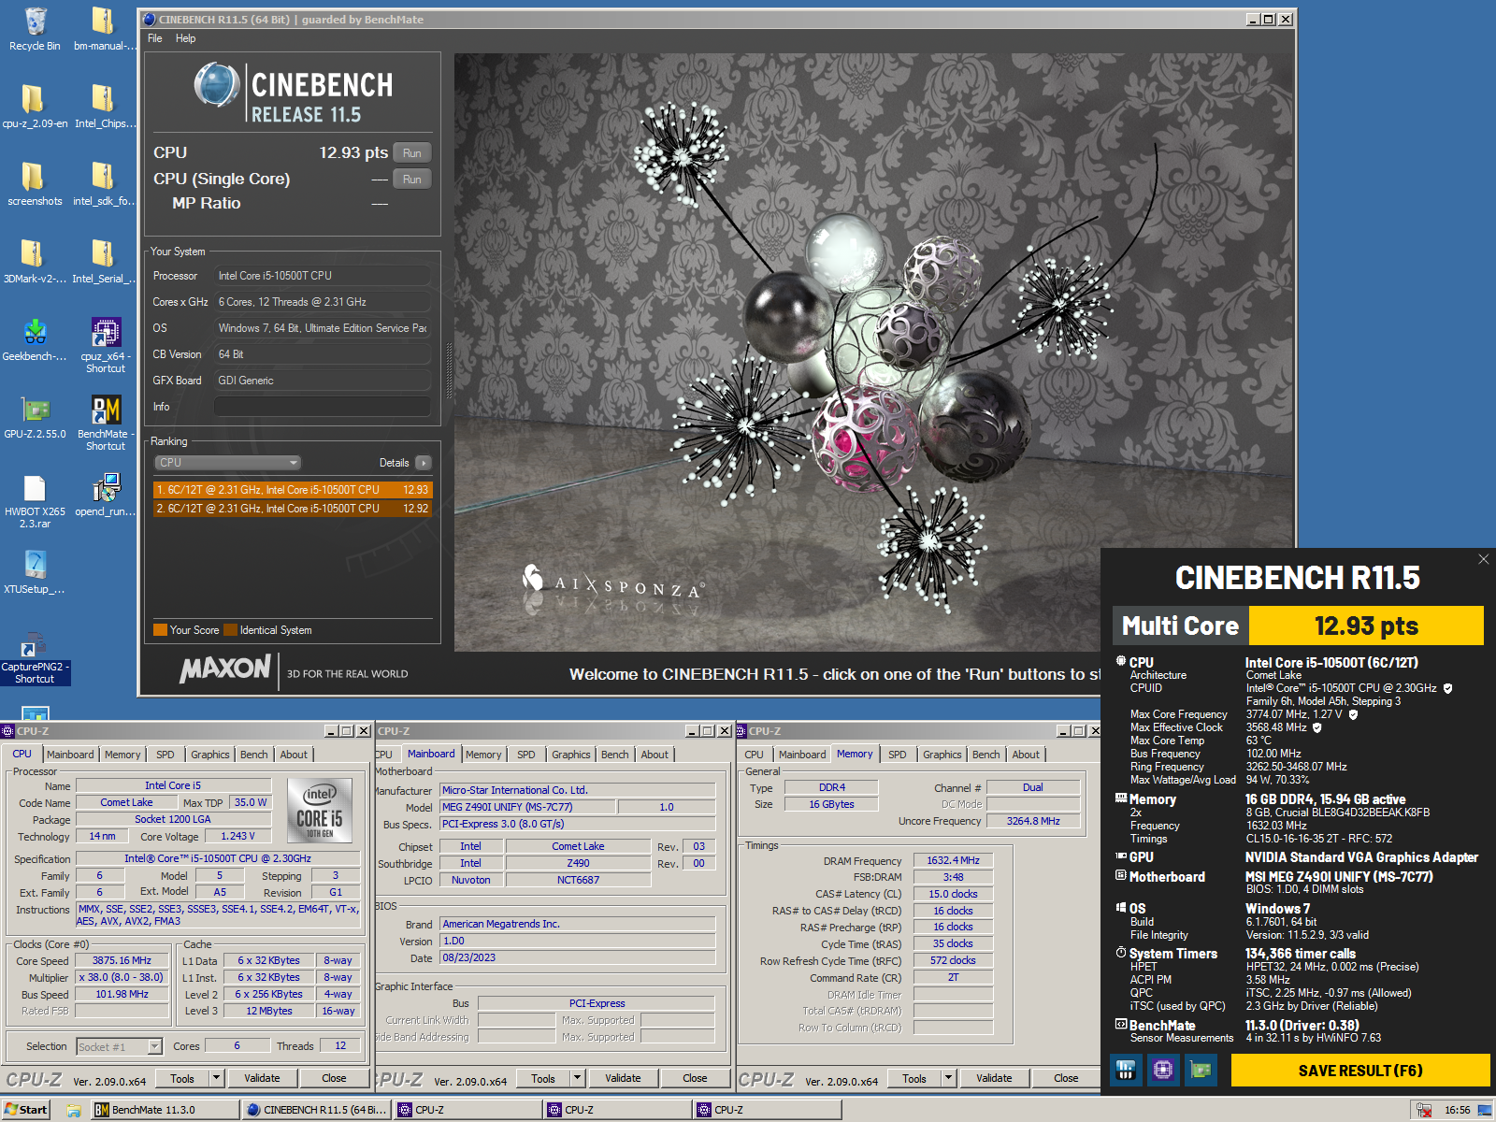Expand ranking Details arrow button

(x=424, y=463)
